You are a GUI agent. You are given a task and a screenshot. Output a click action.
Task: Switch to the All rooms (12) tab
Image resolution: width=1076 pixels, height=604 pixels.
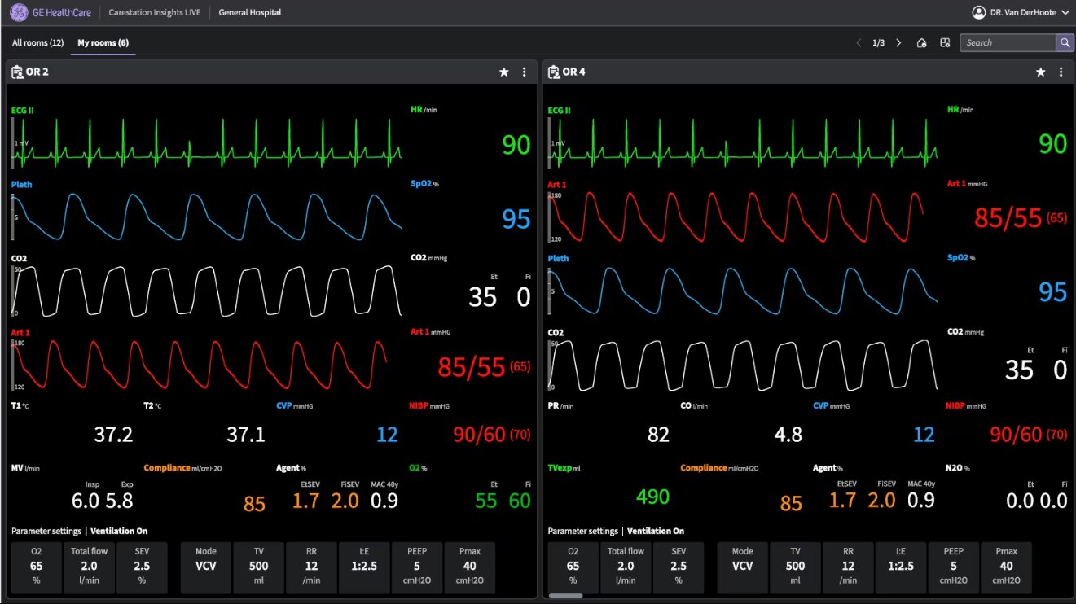coord(37,42)
